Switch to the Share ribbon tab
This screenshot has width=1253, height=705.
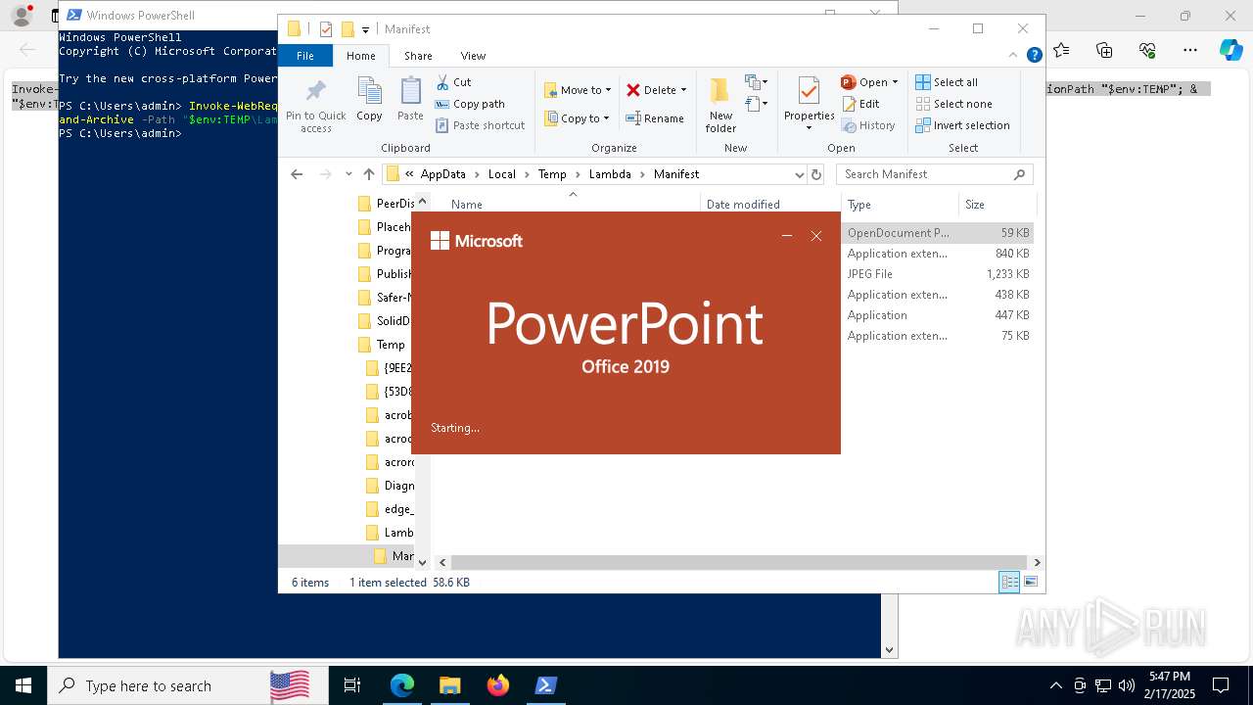418,56
